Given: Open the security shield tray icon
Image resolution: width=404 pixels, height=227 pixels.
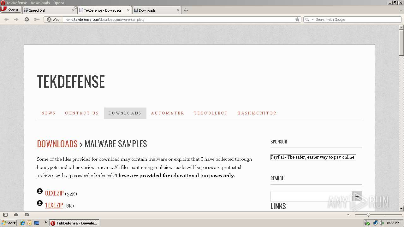Looking at the screenshot, I should coord(367,223).
